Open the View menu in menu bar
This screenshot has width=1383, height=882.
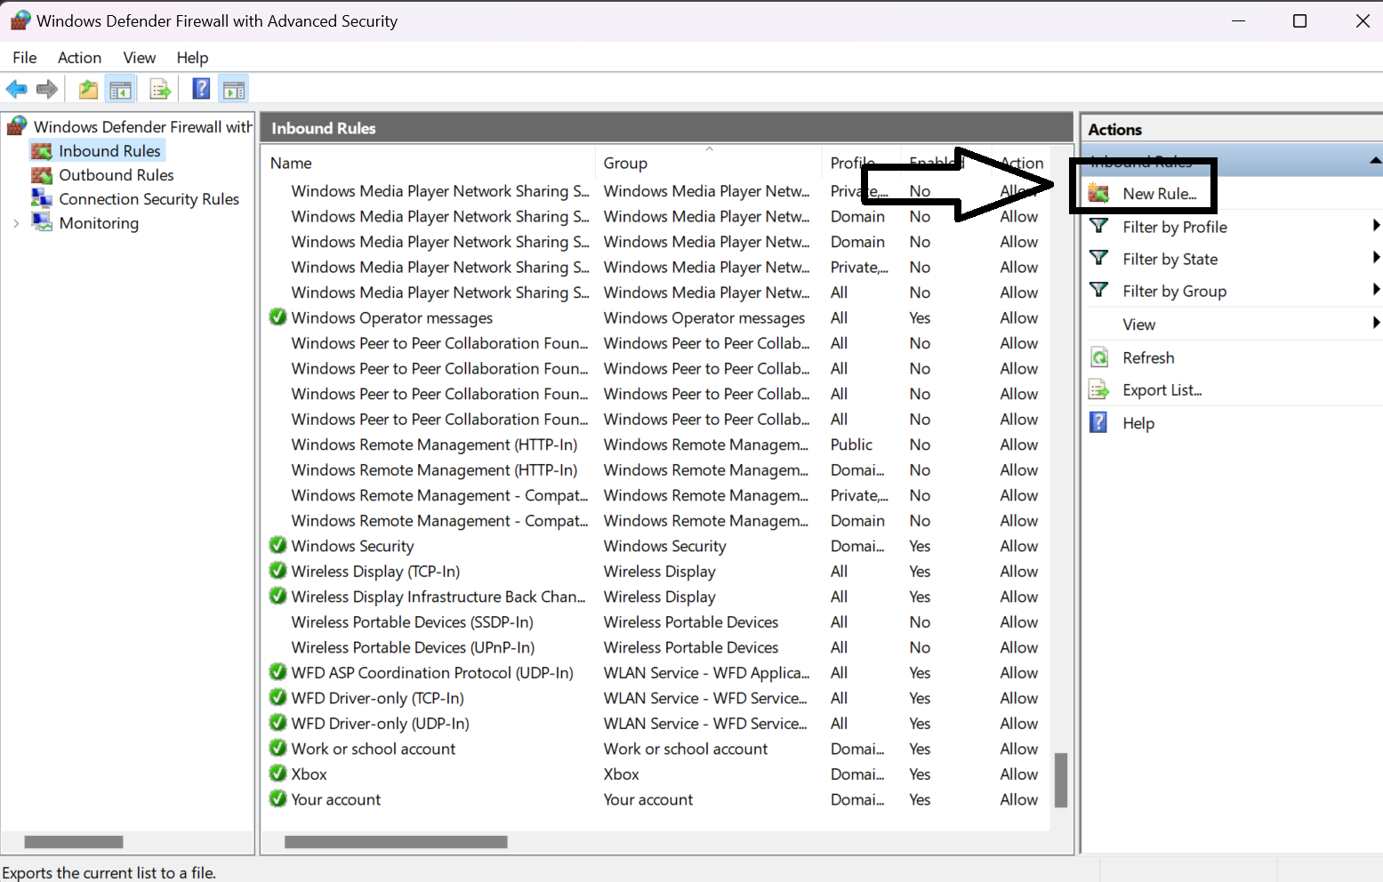[140, 58]
